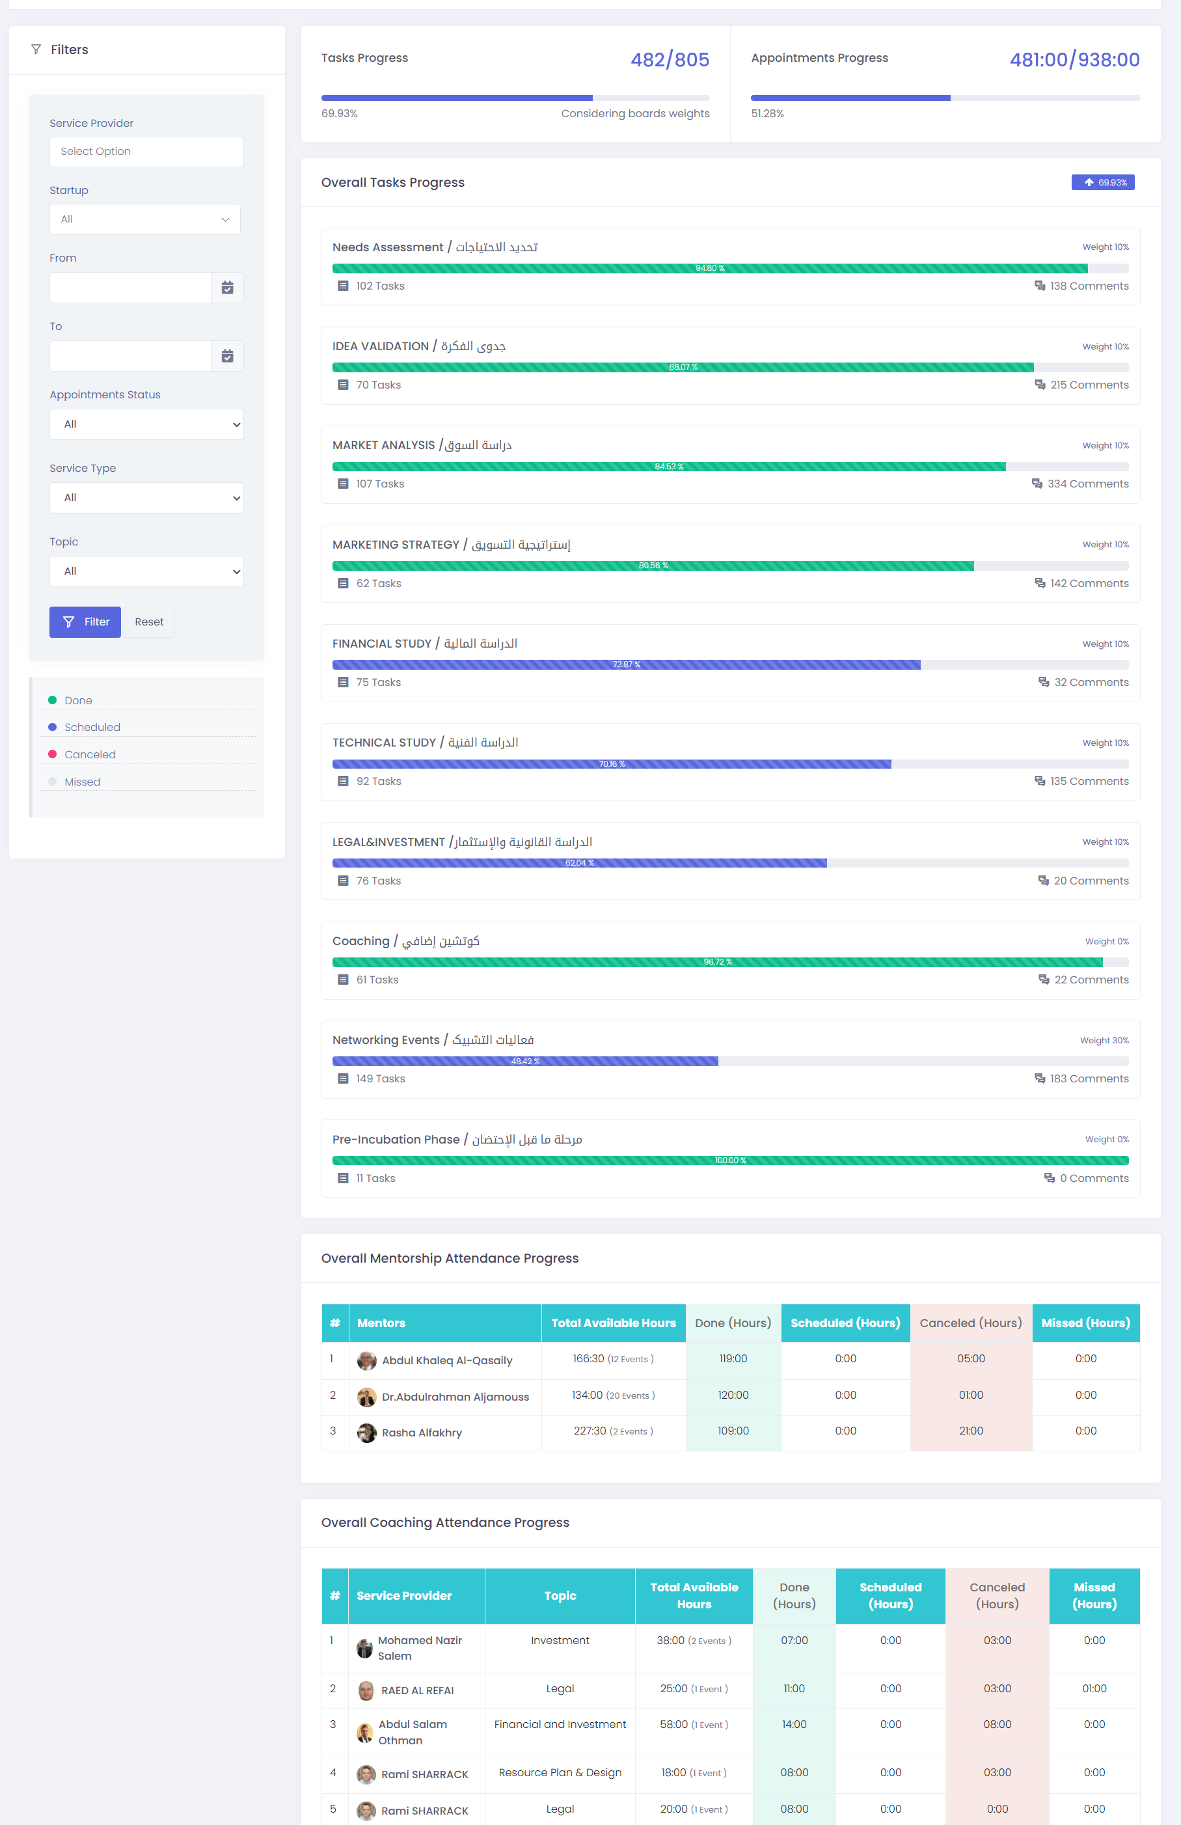The image size is (1181, 1825).
Task: Open the IDEA VALIDATION board title
Action: pos(419,347)
